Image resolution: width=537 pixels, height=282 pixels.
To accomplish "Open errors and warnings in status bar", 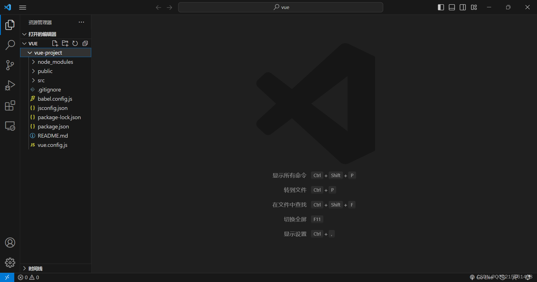I will [29, 278].
